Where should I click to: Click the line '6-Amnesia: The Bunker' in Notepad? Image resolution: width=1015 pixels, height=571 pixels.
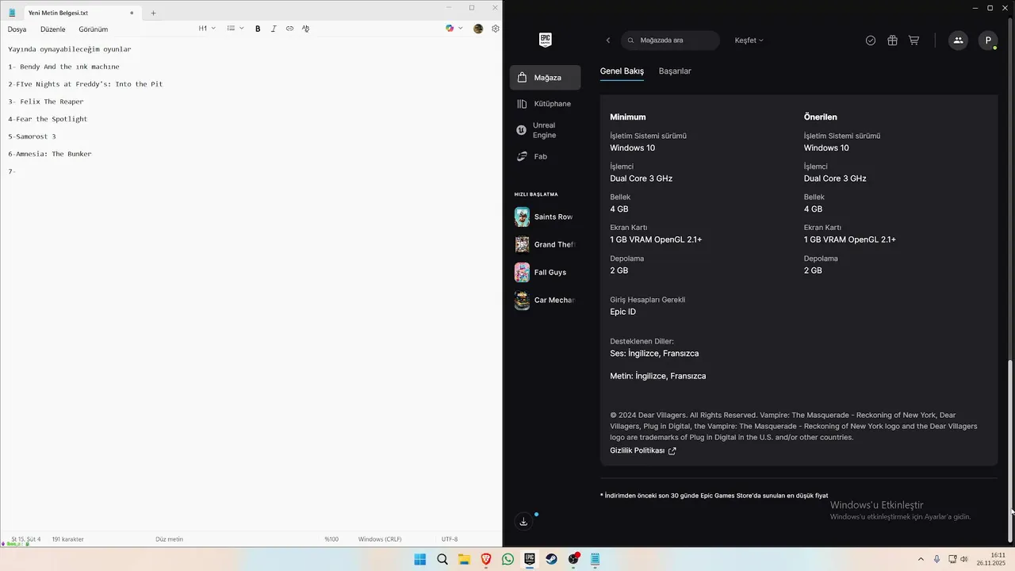(50, 154)
